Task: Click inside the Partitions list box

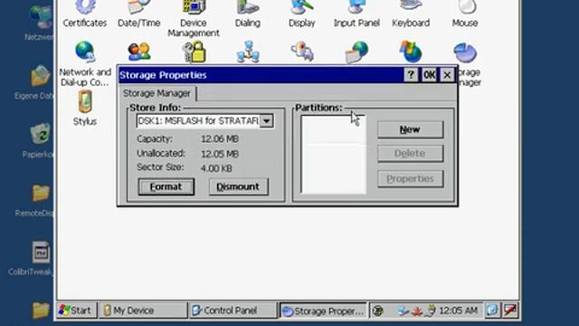Action: tap(334, 155)
